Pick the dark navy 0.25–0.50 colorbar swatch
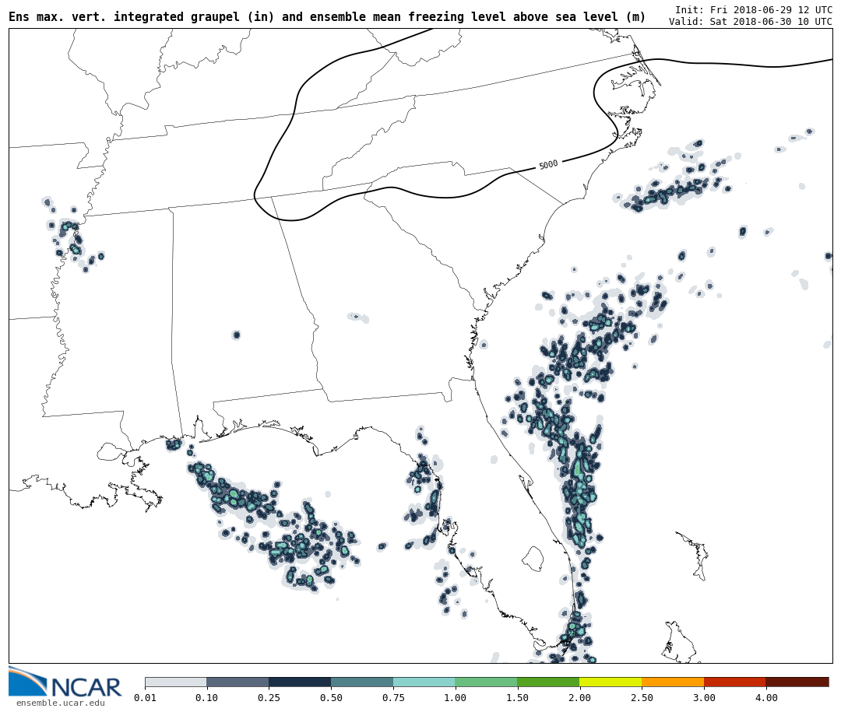Screen dimensions: 841x712 click(300, 682)
